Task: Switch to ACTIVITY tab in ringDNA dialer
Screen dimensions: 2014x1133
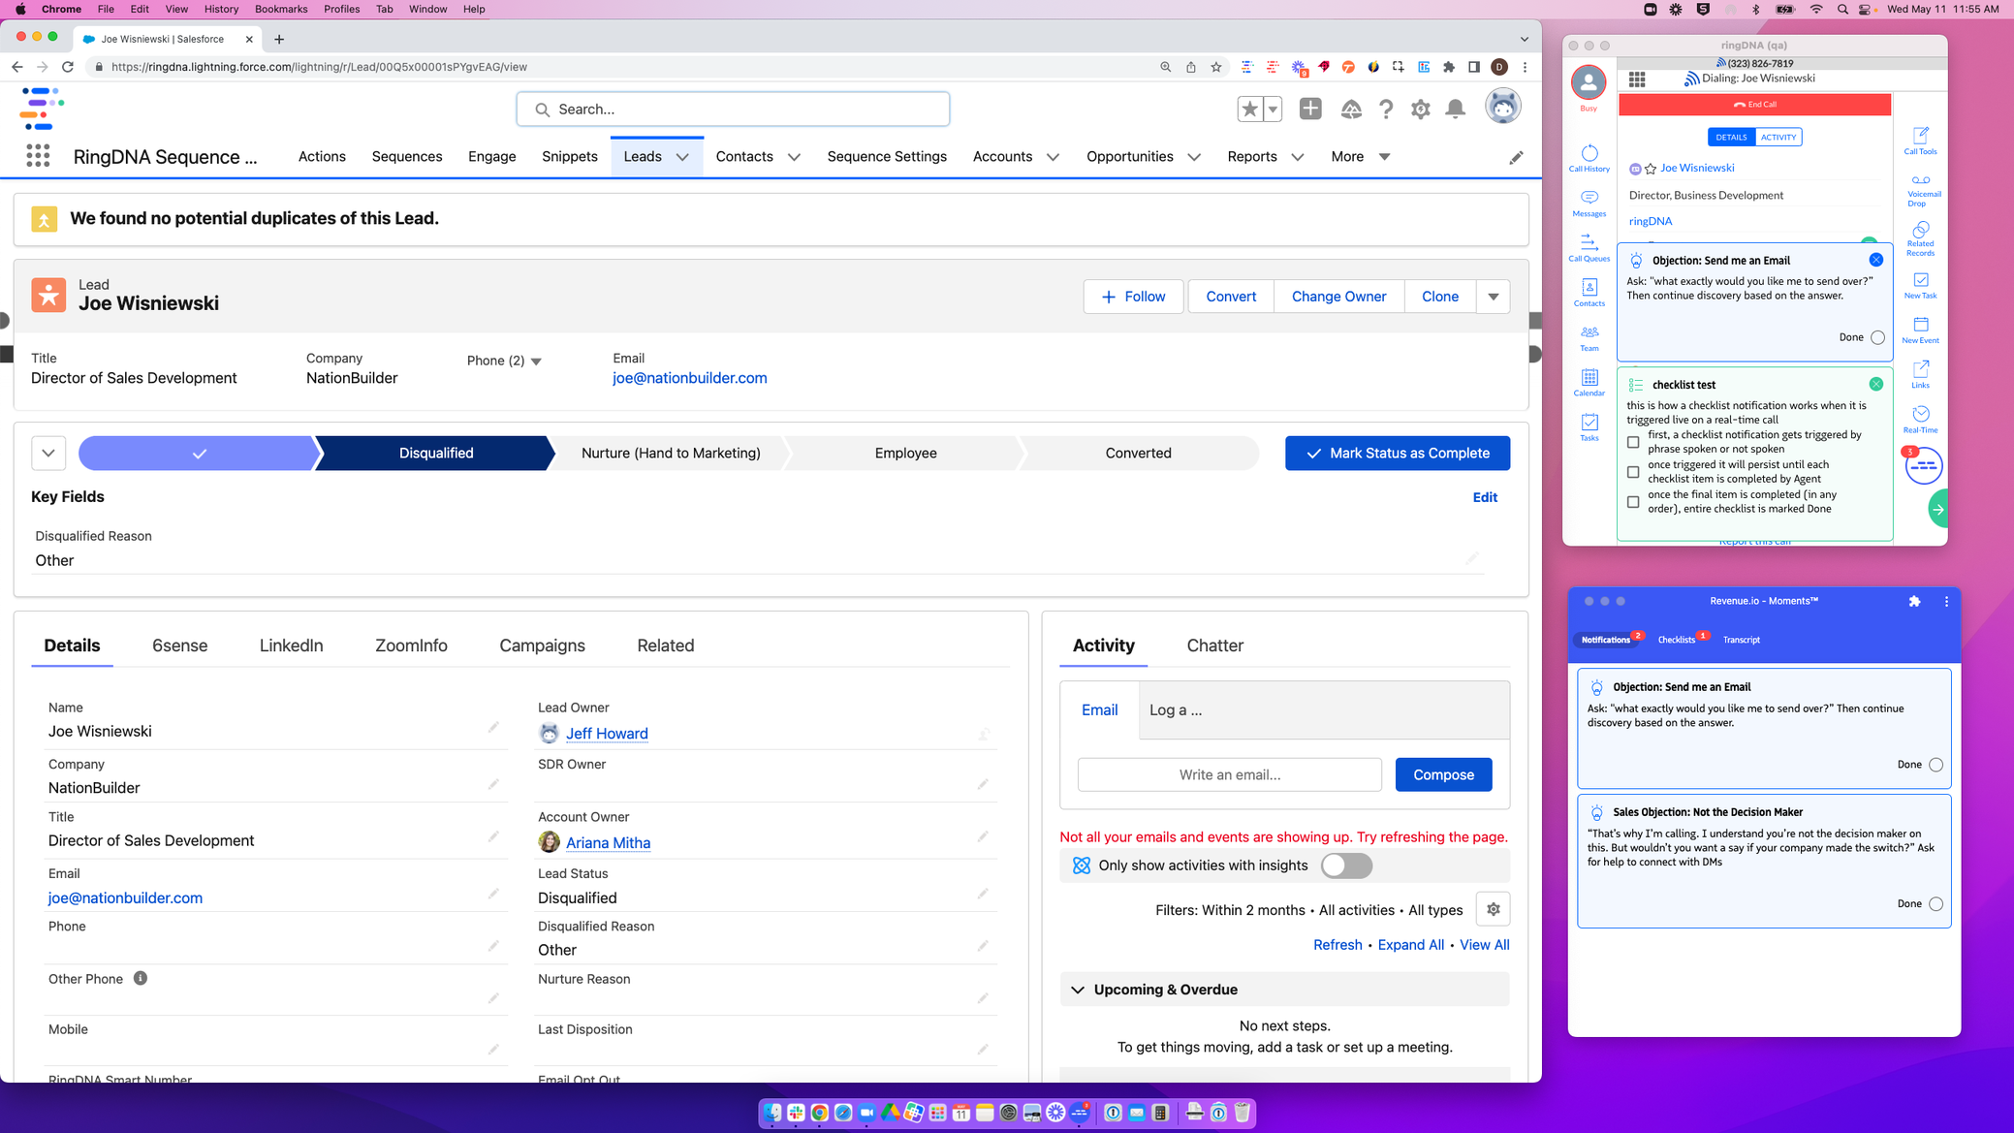Action: point(1778,137)
